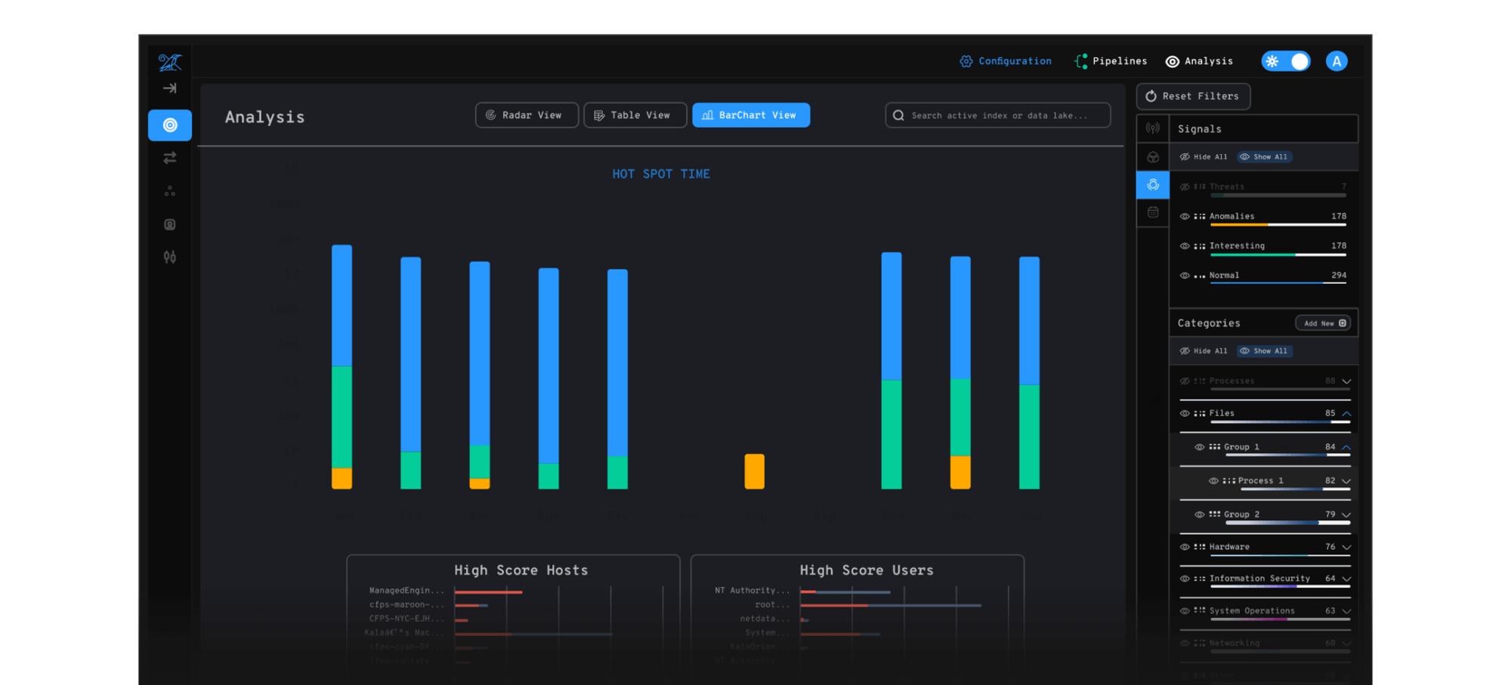Open the calendar panel icon
Image resolution: width=1511 pixels, height=685 pixels.
pyautogui.click(x=1153, y=213)
